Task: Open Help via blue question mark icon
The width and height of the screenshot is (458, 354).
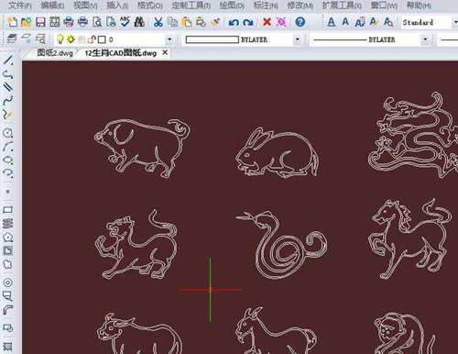Action: (300, 22)
